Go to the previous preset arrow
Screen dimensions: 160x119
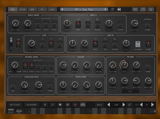(62, 9)
